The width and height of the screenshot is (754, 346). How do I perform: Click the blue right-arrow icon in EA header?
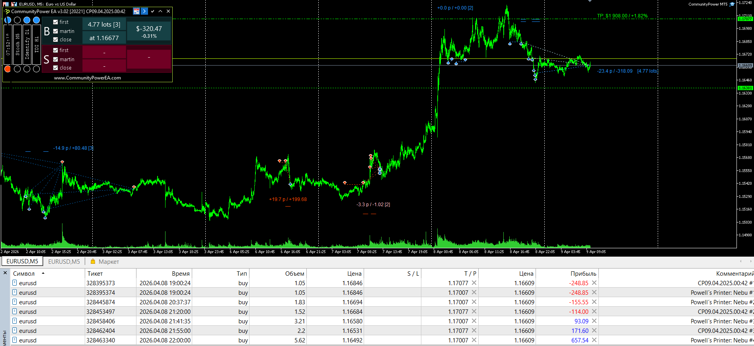(x=144, y=11)
